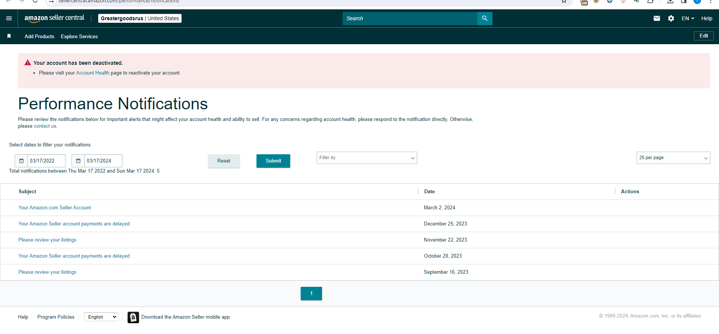
Task: Open the Add Products menu item
Action: click(x=39, y=36)
